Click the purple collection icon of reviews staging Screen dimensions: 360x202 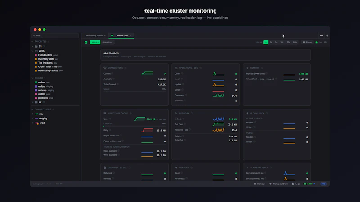(x=36, y=90)
